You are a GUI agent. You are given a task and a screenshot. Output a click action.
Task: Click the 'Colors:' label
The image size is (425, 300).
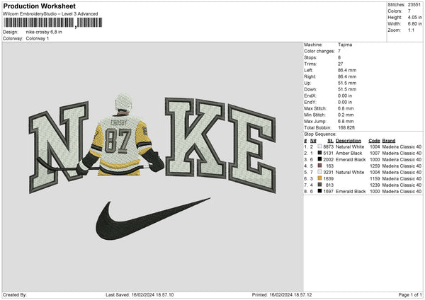[x=395, y=11]
